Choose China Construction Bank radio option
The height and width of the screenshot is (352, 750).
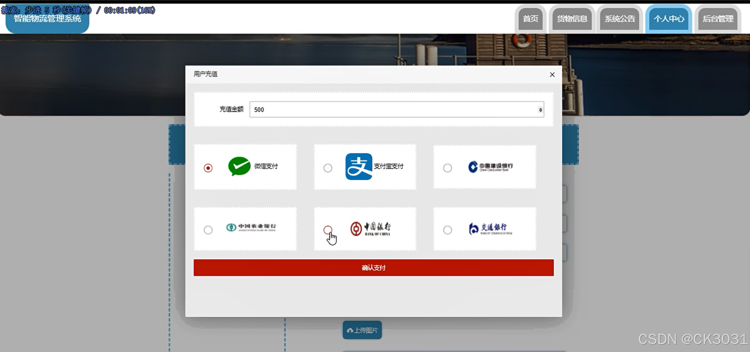(x=447, y=168)
